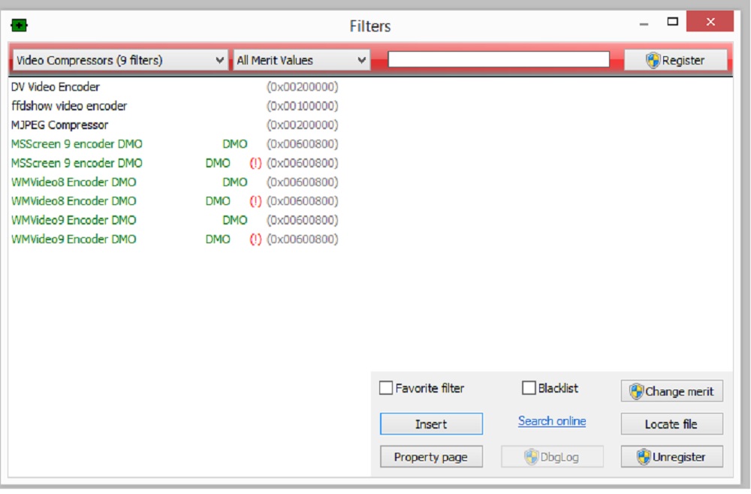This screenshot has height=494, width=751.
Task: Select DV Video Encoder row
Action: pos(175,86)
